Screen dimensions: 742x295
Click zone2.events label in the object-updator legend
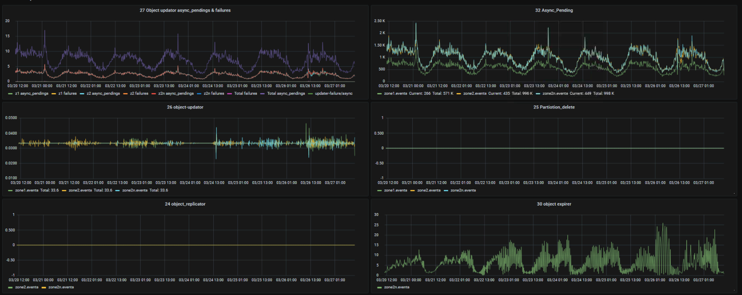click(x=80, y=190)
